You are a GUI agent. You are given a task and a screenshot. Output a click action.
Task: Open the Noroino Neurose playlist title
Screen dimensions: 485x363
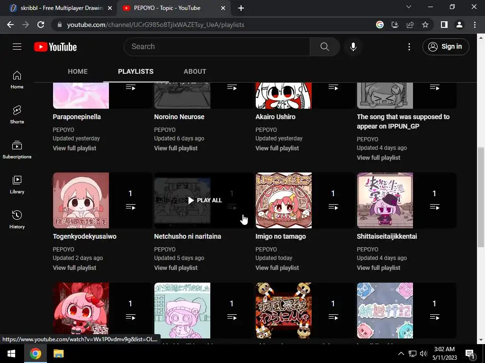179,117
